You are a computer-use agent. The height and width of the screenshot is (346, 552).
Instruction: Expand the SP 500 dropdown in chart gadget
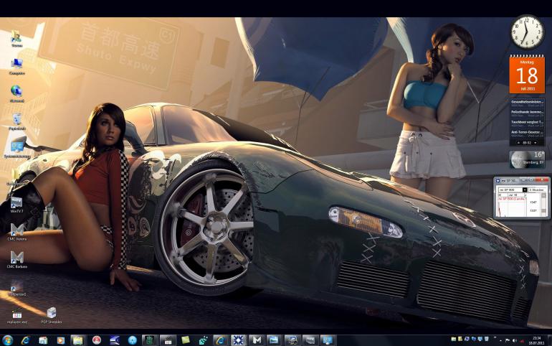click(524, 190)
